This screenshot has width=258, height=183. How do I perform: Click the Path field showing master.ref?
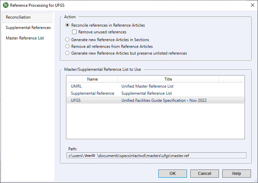[157, 155]
